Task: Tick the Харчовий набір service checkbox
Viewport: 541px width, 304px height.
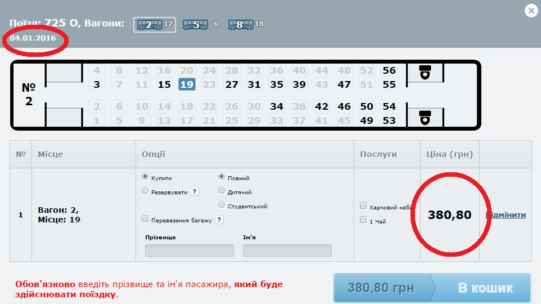Action: tap(363, 206)
